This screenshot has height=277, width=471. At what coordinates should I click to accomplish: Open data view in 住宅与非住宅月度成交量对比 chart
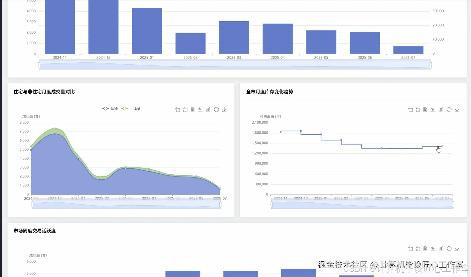coord(192,110)
